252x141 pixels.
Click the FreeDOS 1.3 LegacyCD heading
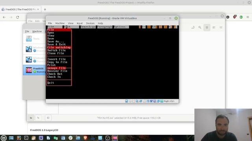pyautogui.click(x=44, y=130)
